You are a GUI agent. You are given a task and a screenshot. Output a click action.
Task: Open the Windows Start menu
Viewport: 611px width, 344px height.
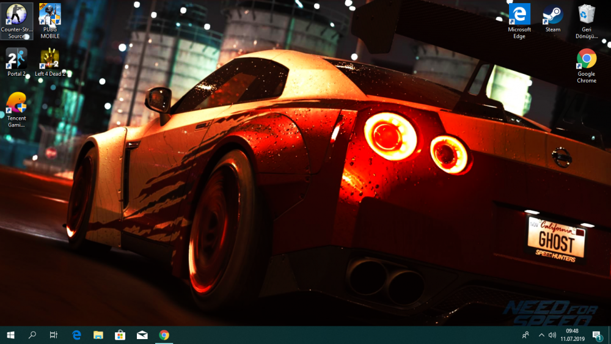(x=10, y=335)
